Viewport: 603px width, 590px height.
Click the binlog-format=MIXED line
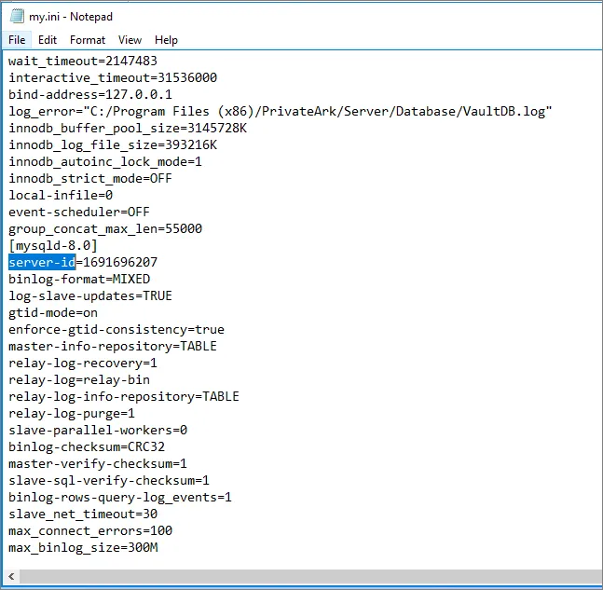point(79,279)
